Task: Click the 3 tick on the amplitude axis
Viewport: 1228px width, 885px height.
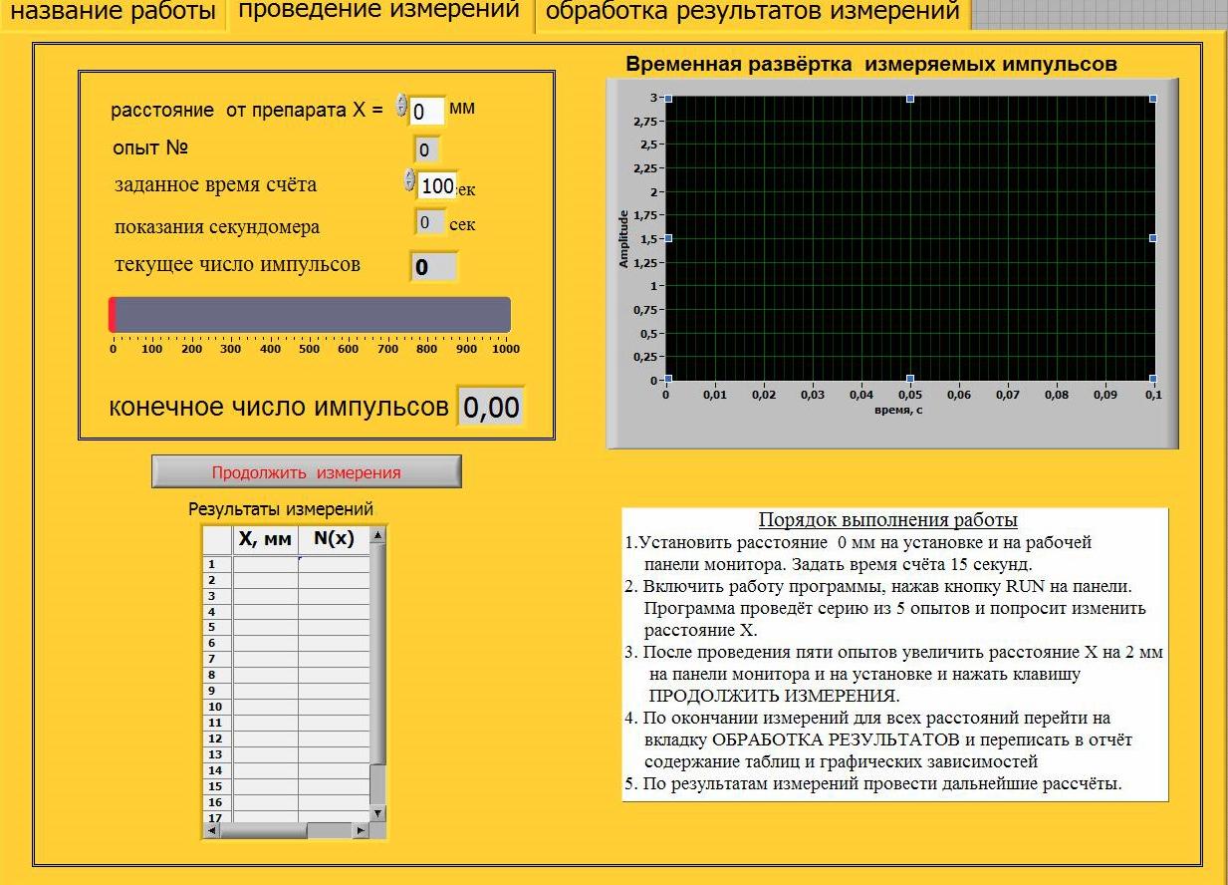Action: click(654, 98)
